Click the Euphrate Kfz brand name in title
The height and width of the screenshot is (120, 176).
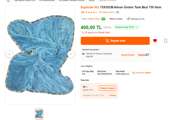tap(90, 7)
